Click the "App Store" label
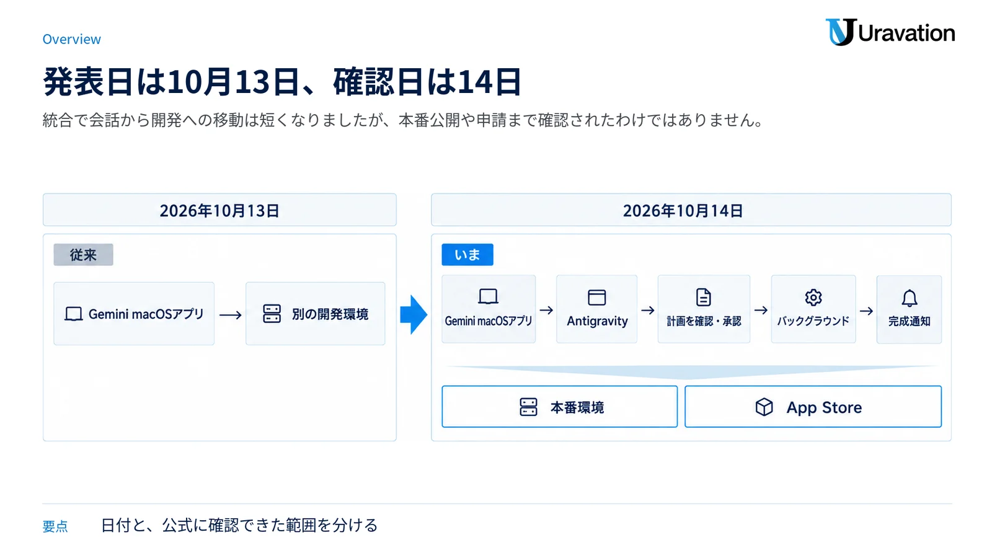 tap(824, 407)
